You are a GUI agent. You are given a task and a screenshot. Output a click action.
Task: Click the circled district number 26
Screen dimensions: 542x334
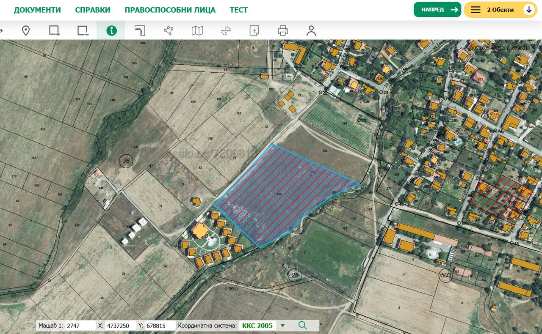126,161
